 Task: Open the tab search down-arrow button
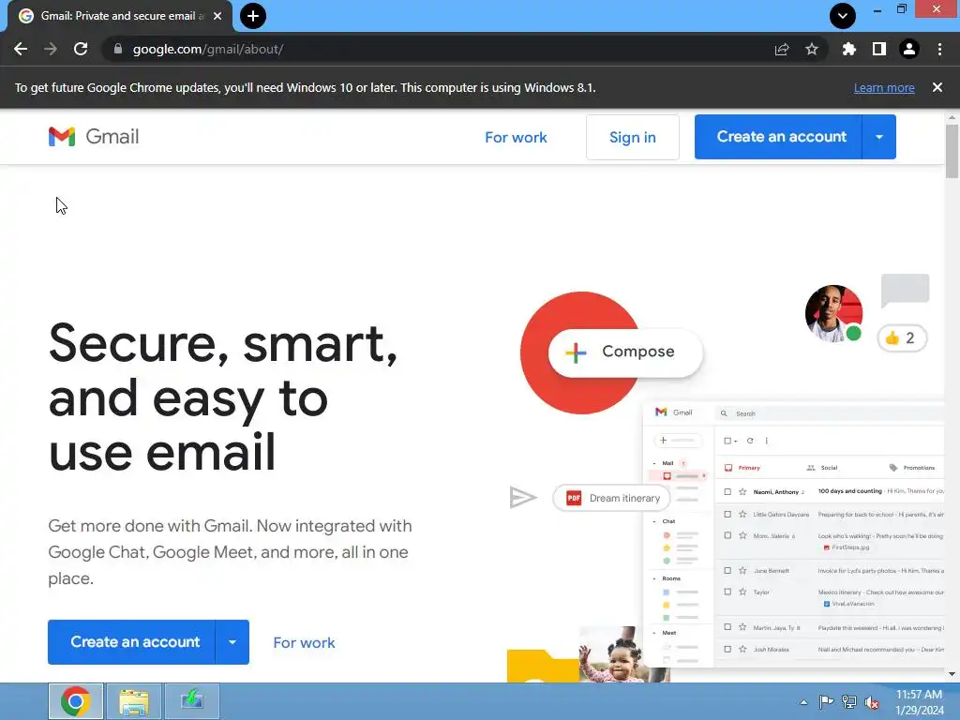[x=843, y=16]
